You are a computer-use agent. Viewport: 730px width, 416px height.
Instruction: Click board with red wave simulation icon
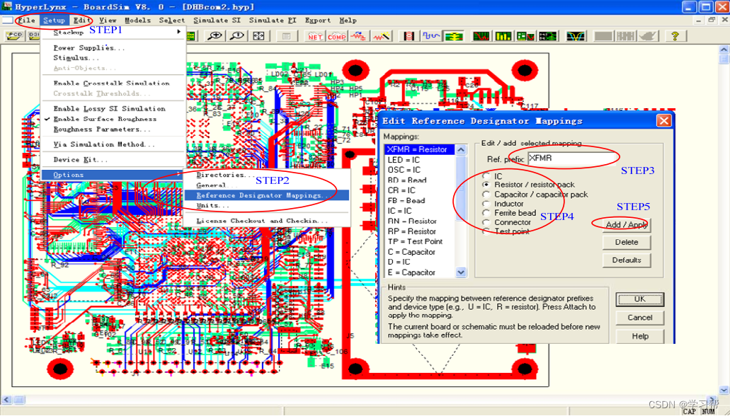[525, 36]
